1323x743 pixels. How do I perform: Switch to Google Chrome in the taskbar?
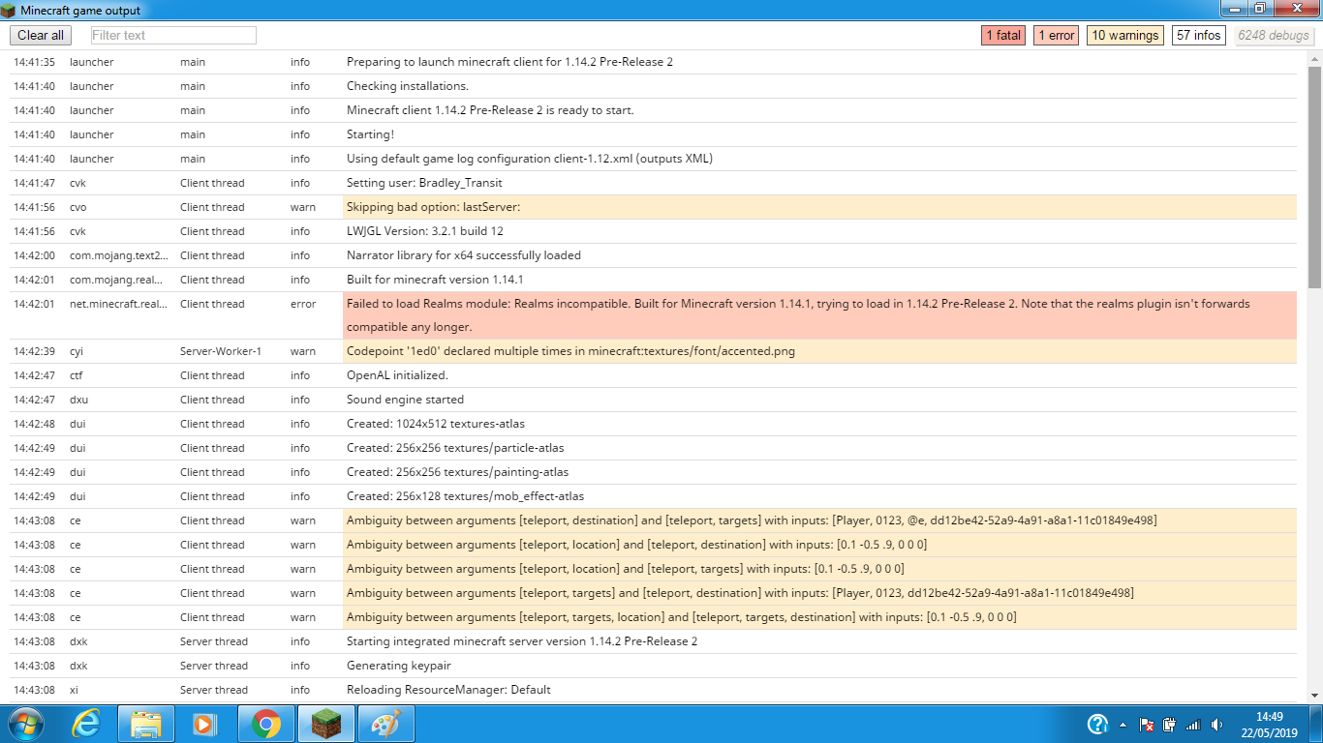point(266,724)
